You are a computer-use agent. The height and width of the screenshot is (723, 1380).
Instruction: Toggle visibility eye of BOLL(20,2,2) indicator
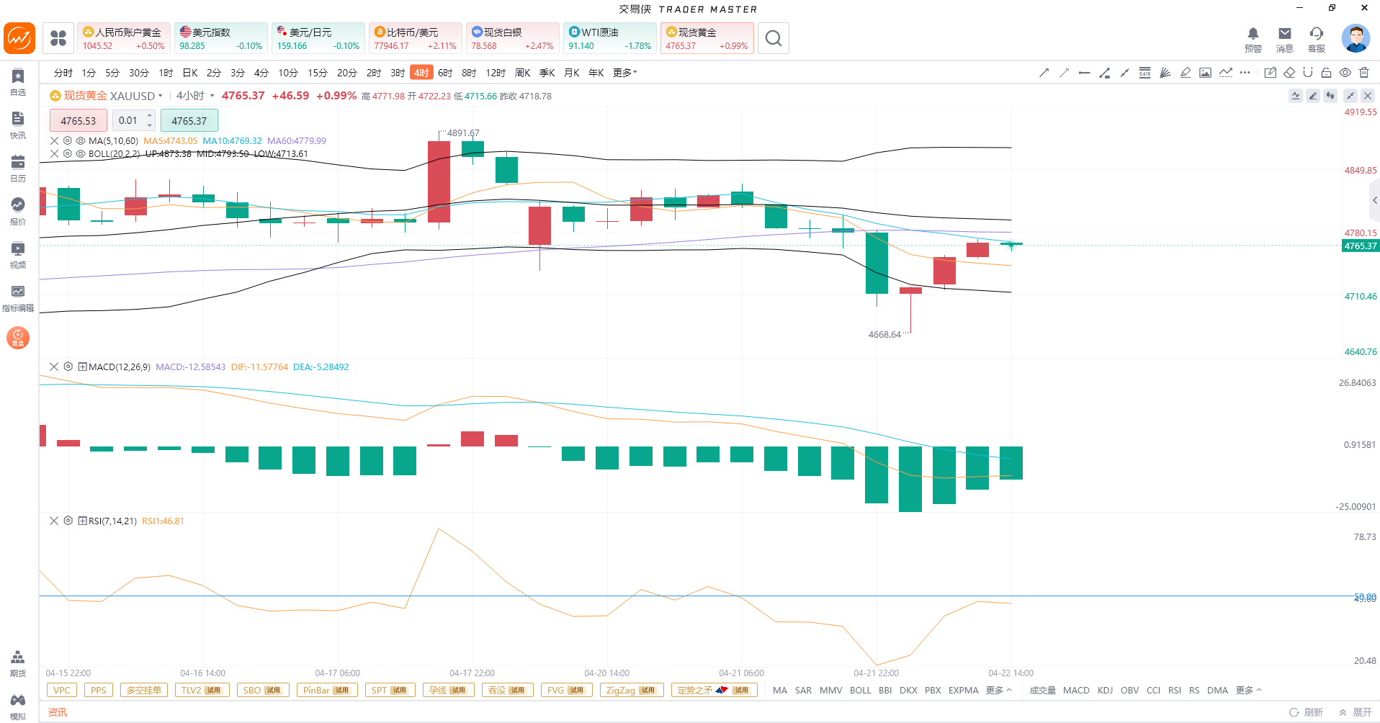[x=81, y=154]
